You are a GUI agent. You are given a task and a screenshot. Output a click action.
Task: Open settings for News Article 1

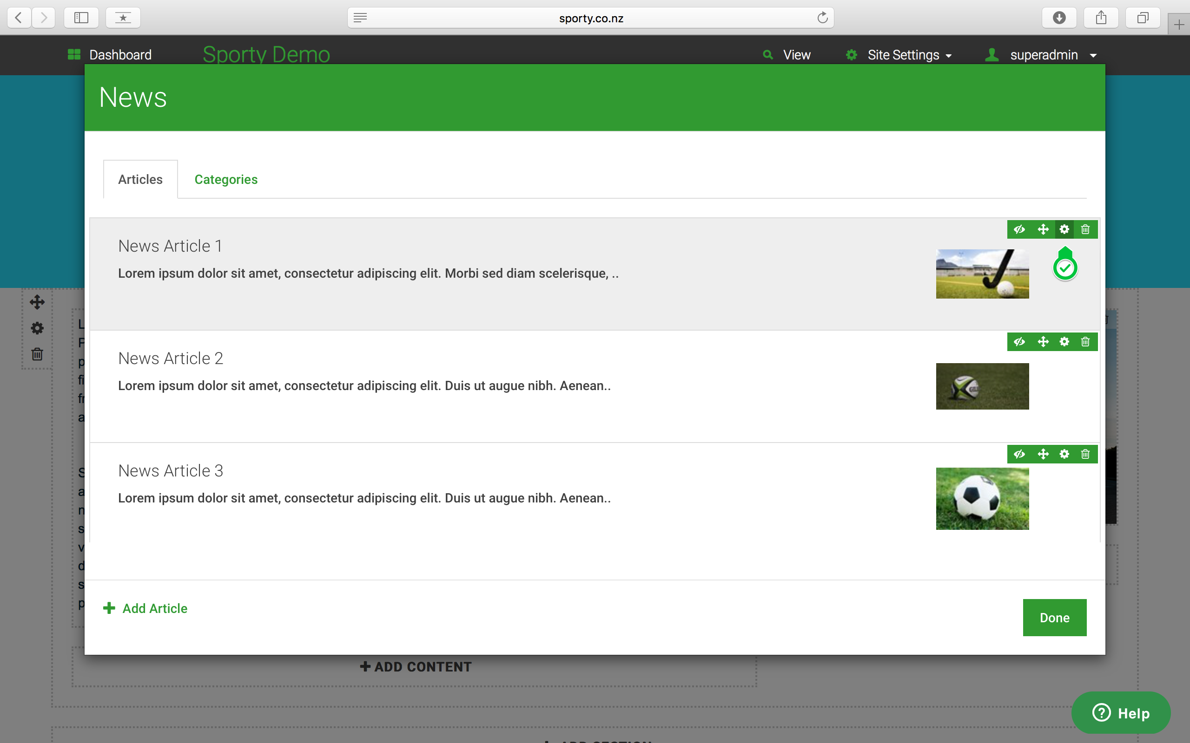(x=1064, y=229)
